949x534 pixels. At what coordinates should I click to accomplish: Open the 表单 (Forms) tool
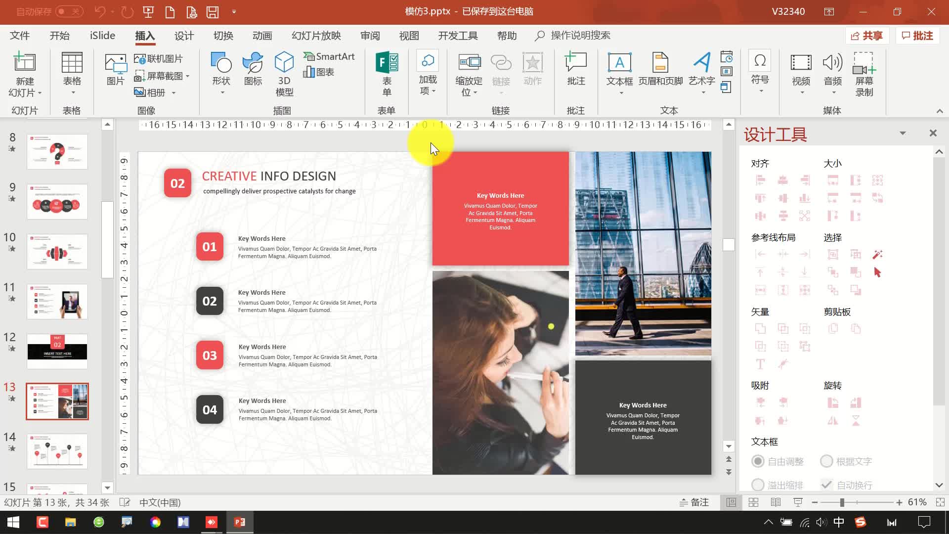[387, 74]
